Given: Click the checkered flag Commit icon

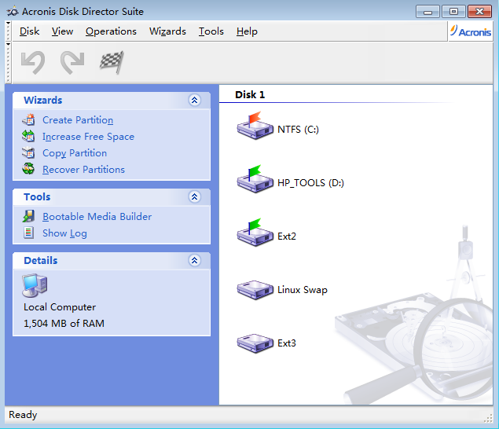Looking at the screenshot, I should point(112,62).
